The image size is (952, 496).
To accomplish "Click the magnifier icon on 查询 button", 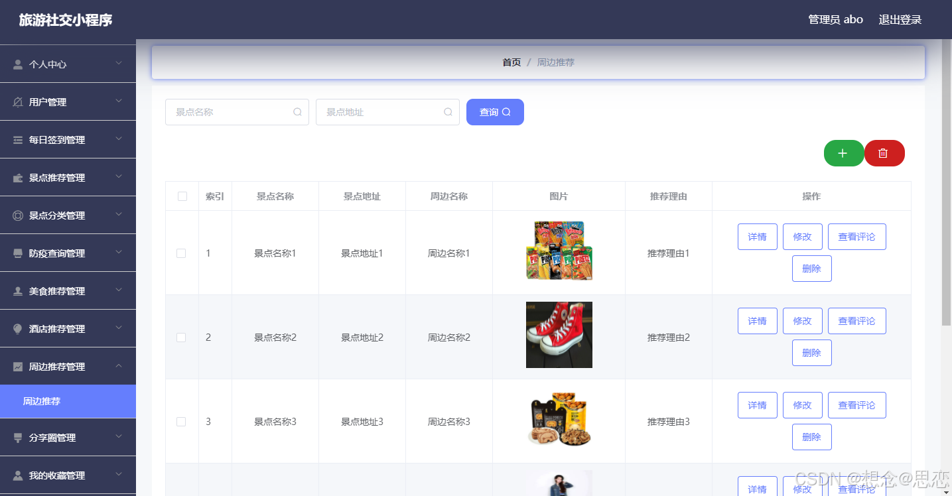I will tap(506, 112).
